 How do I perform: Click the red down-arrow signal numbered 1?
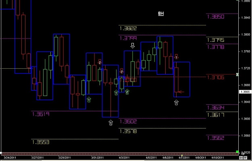point(176,57)
